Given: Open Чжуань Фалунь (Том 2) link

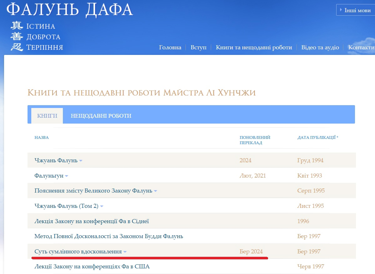Looking at the screenshot, I should [66, 206].
